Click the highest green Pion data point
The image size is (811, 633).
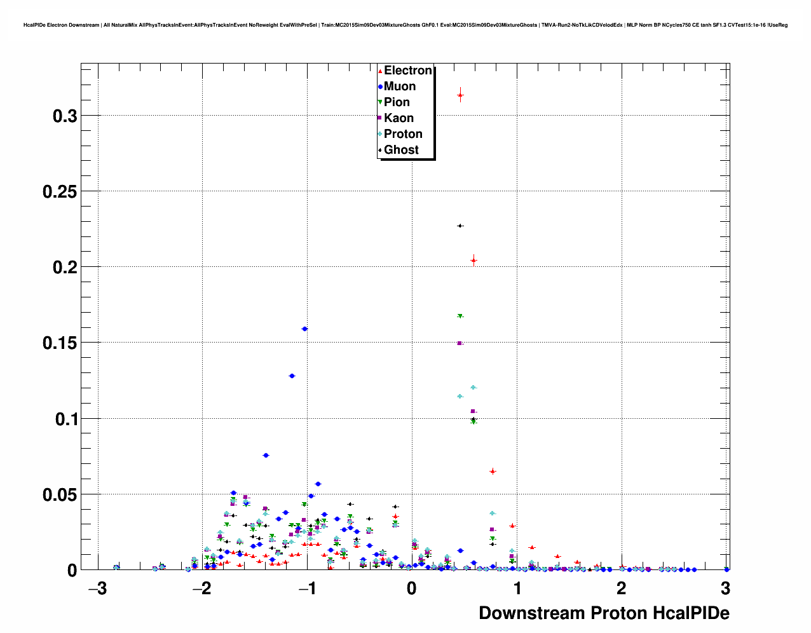pyautogui.click(x=460, y=316)
